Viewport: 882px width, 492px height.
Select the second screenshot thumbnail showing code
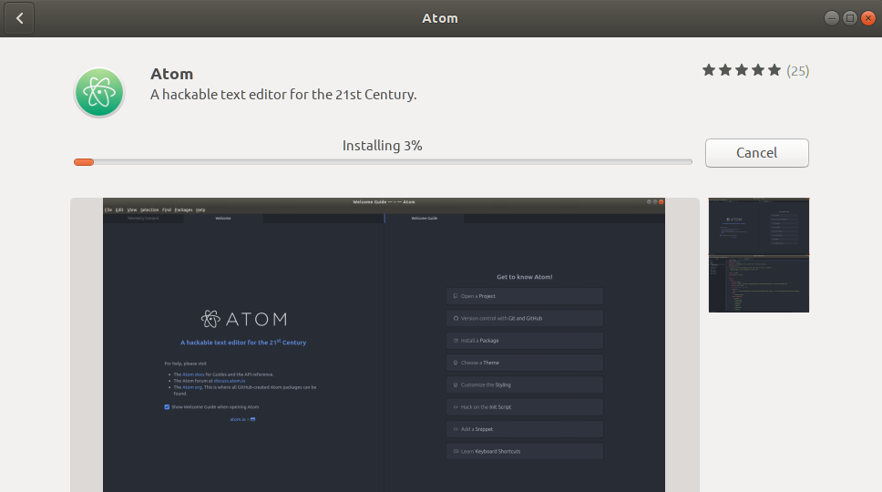click(758, 283)
